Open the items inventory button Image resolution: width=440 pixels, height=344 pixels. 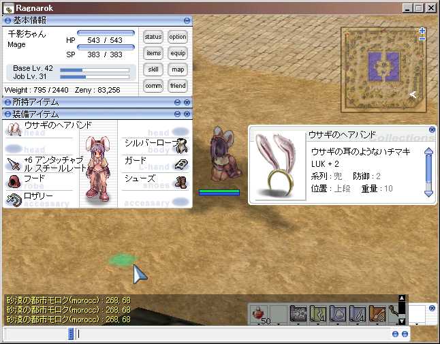pos(153,53)
